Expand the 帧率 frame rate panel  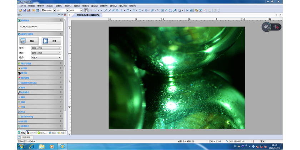40,87
